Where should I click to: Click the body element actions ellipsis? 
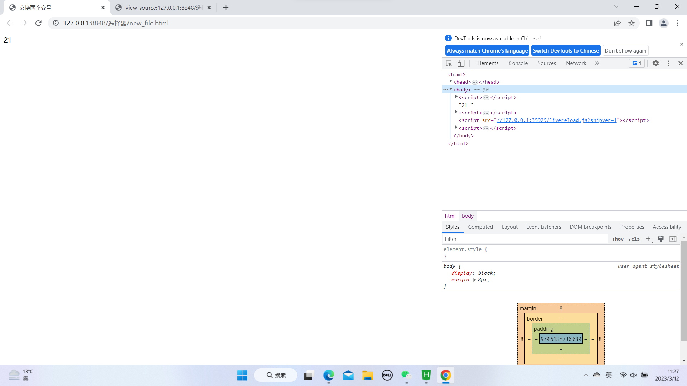[445, 89]
